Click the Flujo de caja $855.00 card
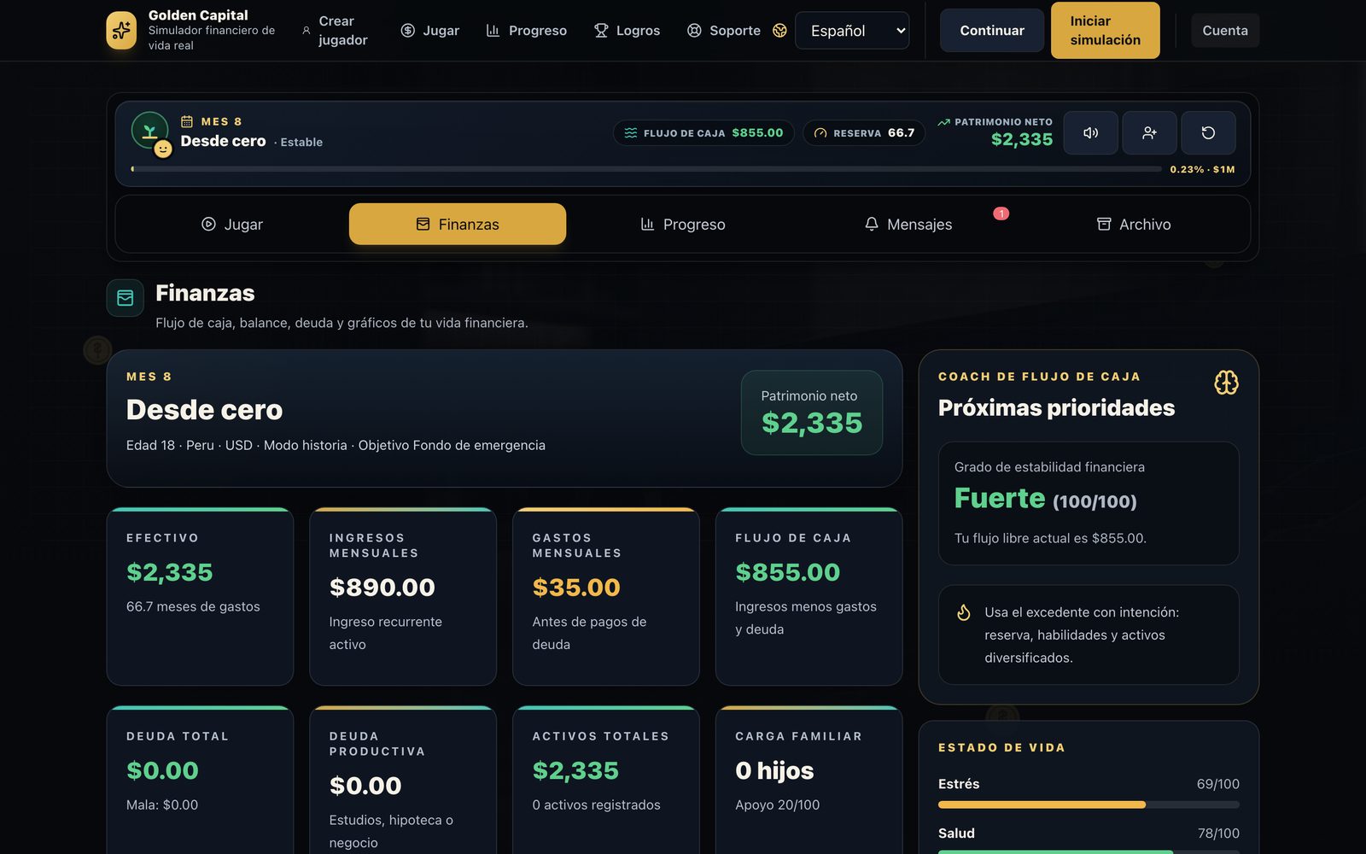Image resolution: width=1366 pixels, height=854 pixels. tap(809, 596)
